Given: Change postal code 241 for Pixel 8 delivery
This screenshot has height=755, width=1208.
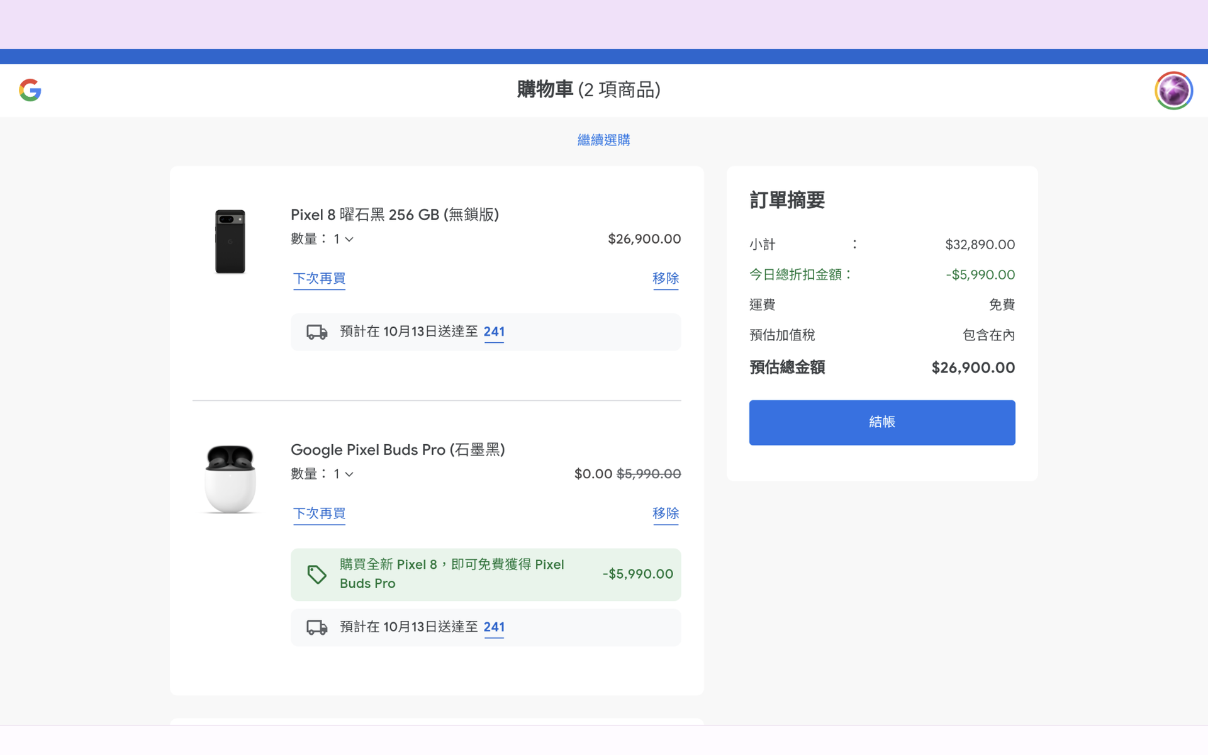Looking at the screenshot, I should click(494, 332).
